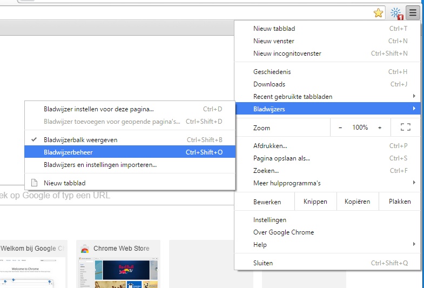424x288 pixels.
Task: Click the Google search or URL box
Action: pos(117,195)
